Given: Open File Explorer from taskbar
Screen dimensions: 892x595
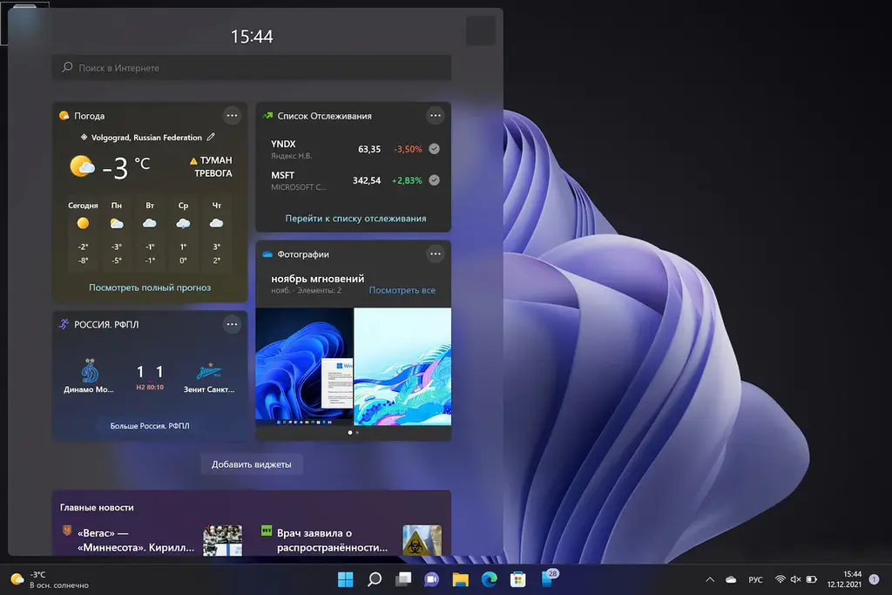Looking at the screenshot, I should pos(460,579).
